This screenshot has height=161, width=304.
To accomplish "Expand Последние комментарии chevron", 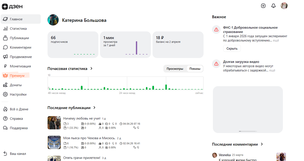I will [x=262, y=144].
